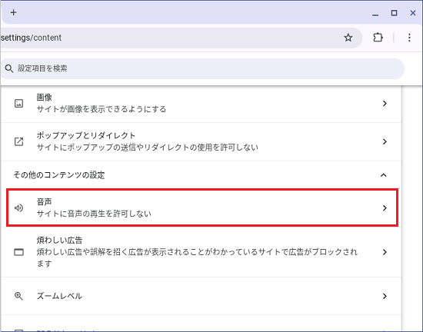Click text サイトが画像を表示できるようにする
This screenshot has height=332, width=423.
click(102, 109)
